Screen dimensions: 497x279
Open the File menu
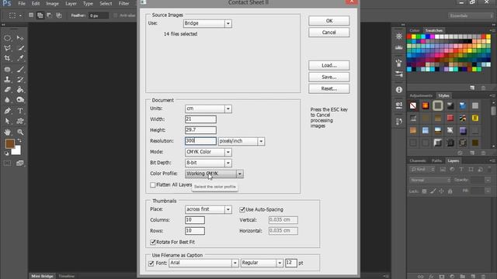point(22,4)
